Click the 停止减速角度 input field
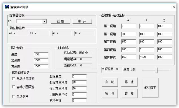The height and width of the screenshot is (108, 179). coord(79,88)
